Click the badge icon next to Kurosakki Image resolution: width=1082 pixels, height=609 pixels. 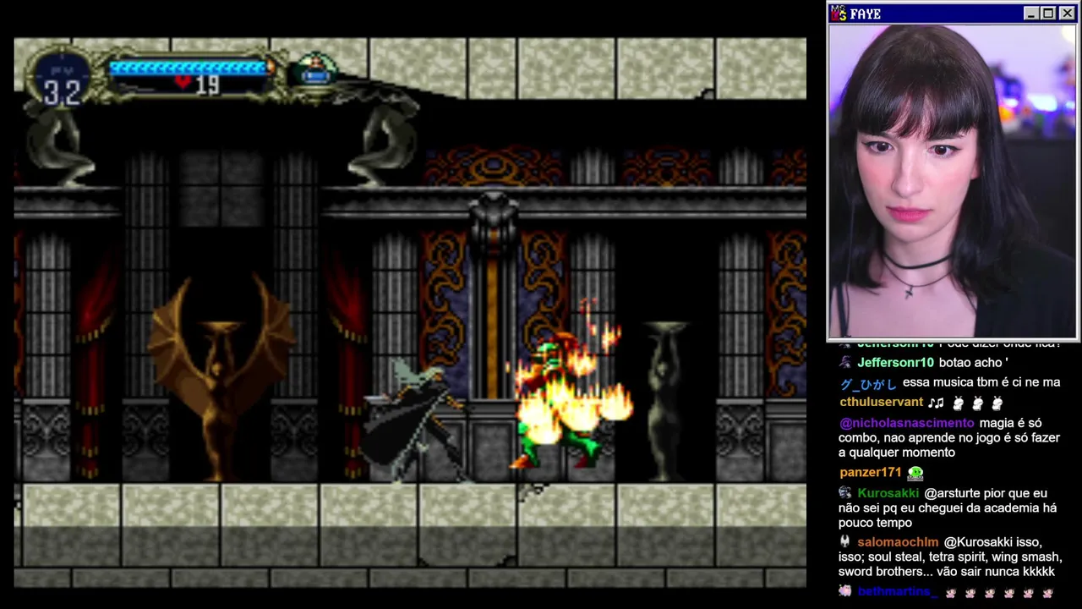pyautogui.click(x=845, y=493)
